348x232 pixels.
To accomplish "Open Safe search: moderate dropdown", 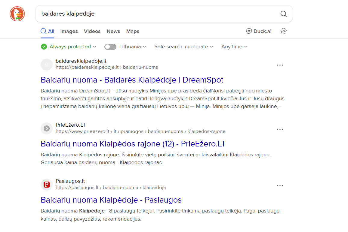I will coord(184,47).
